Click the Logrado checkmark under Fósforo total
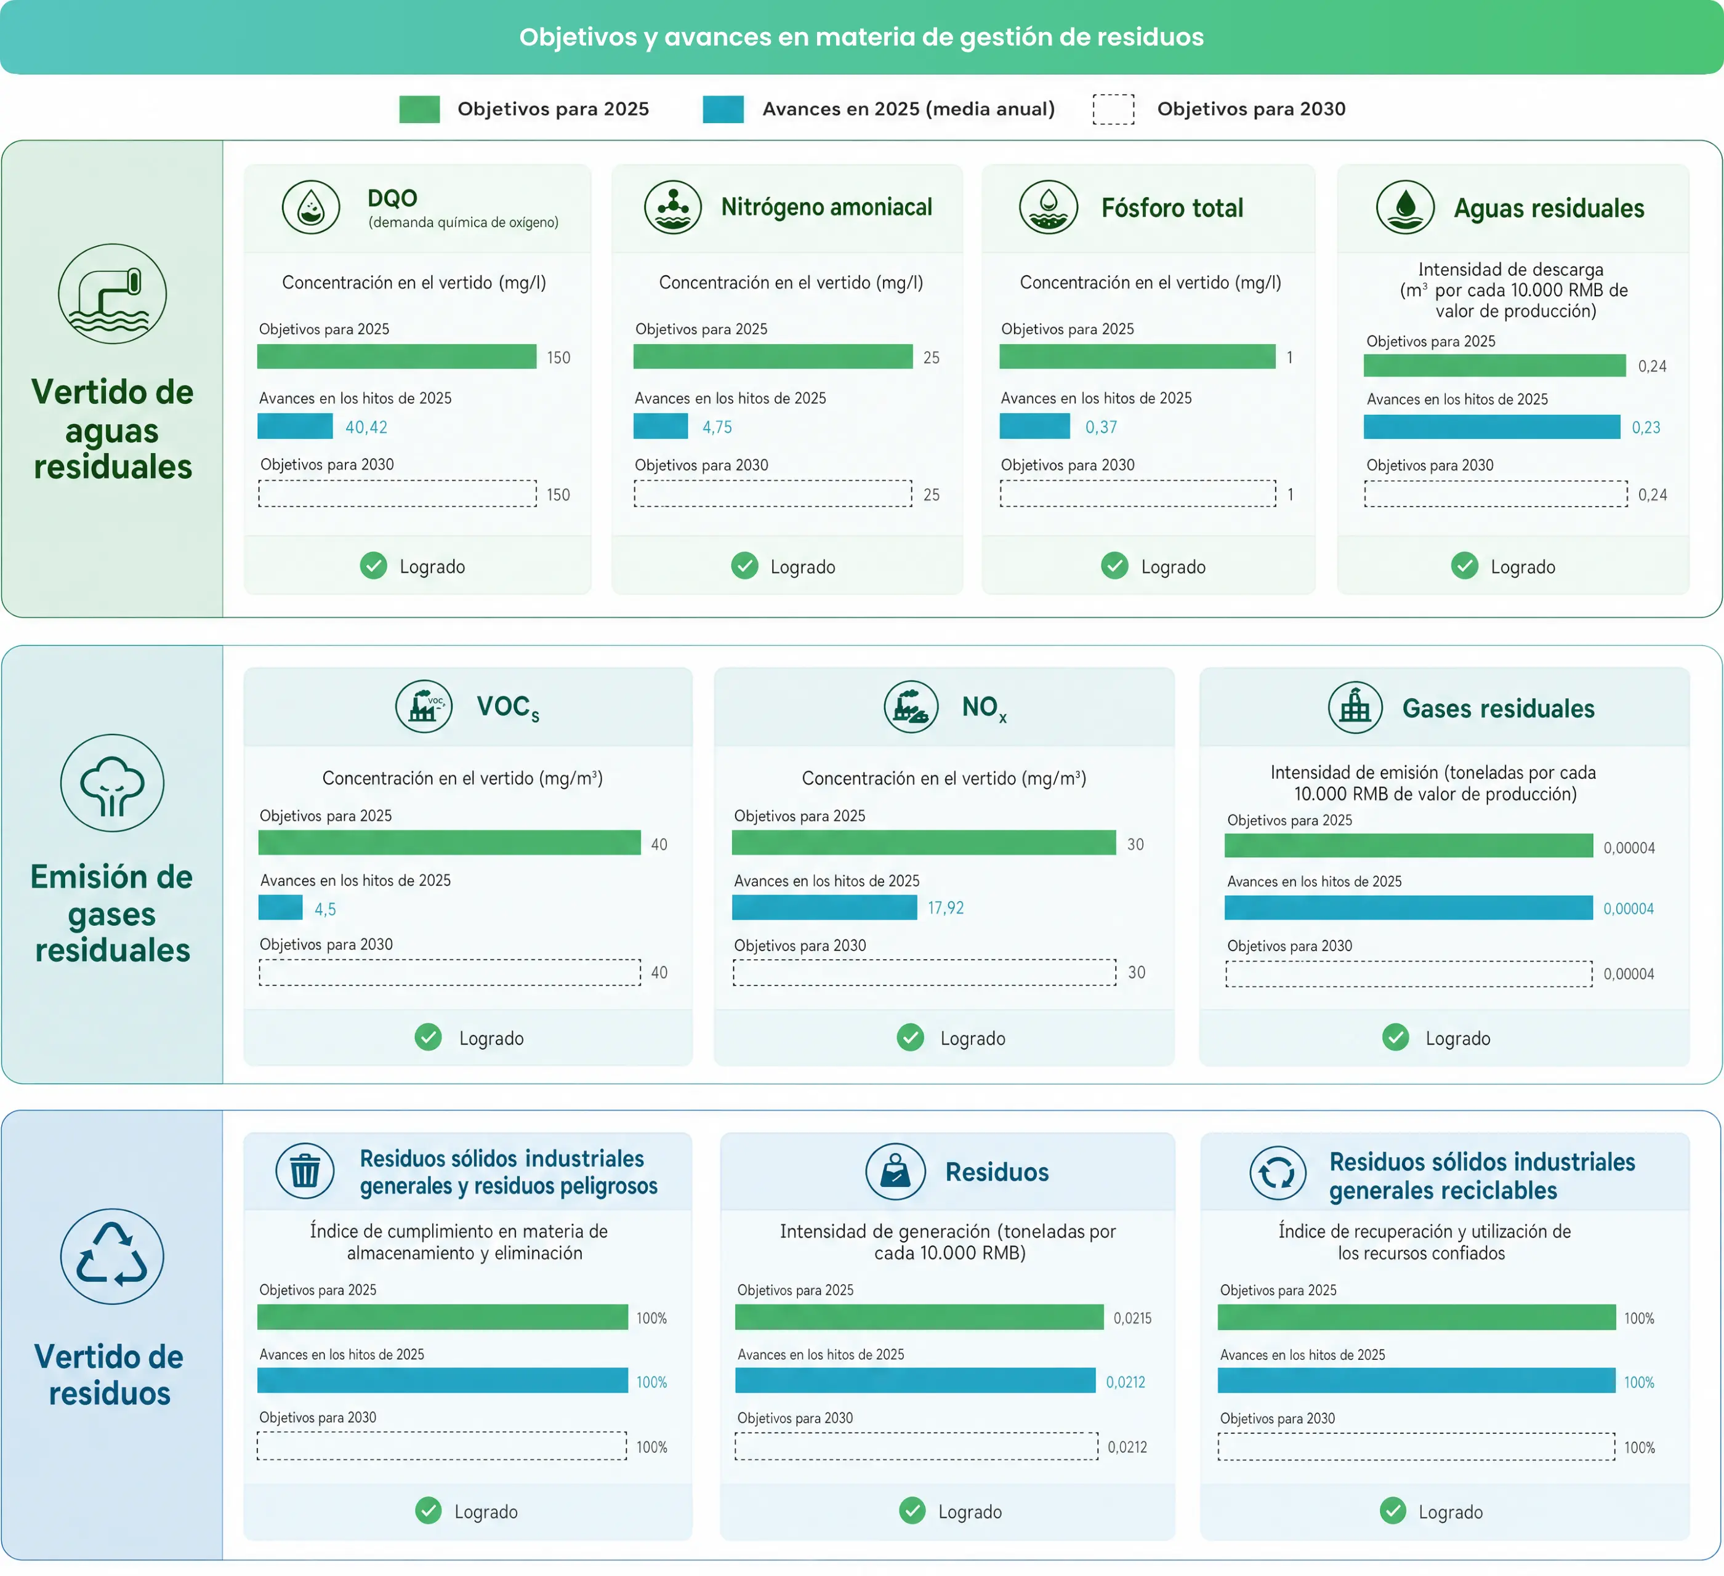1724x1576 pixels. pos(1115,566)
